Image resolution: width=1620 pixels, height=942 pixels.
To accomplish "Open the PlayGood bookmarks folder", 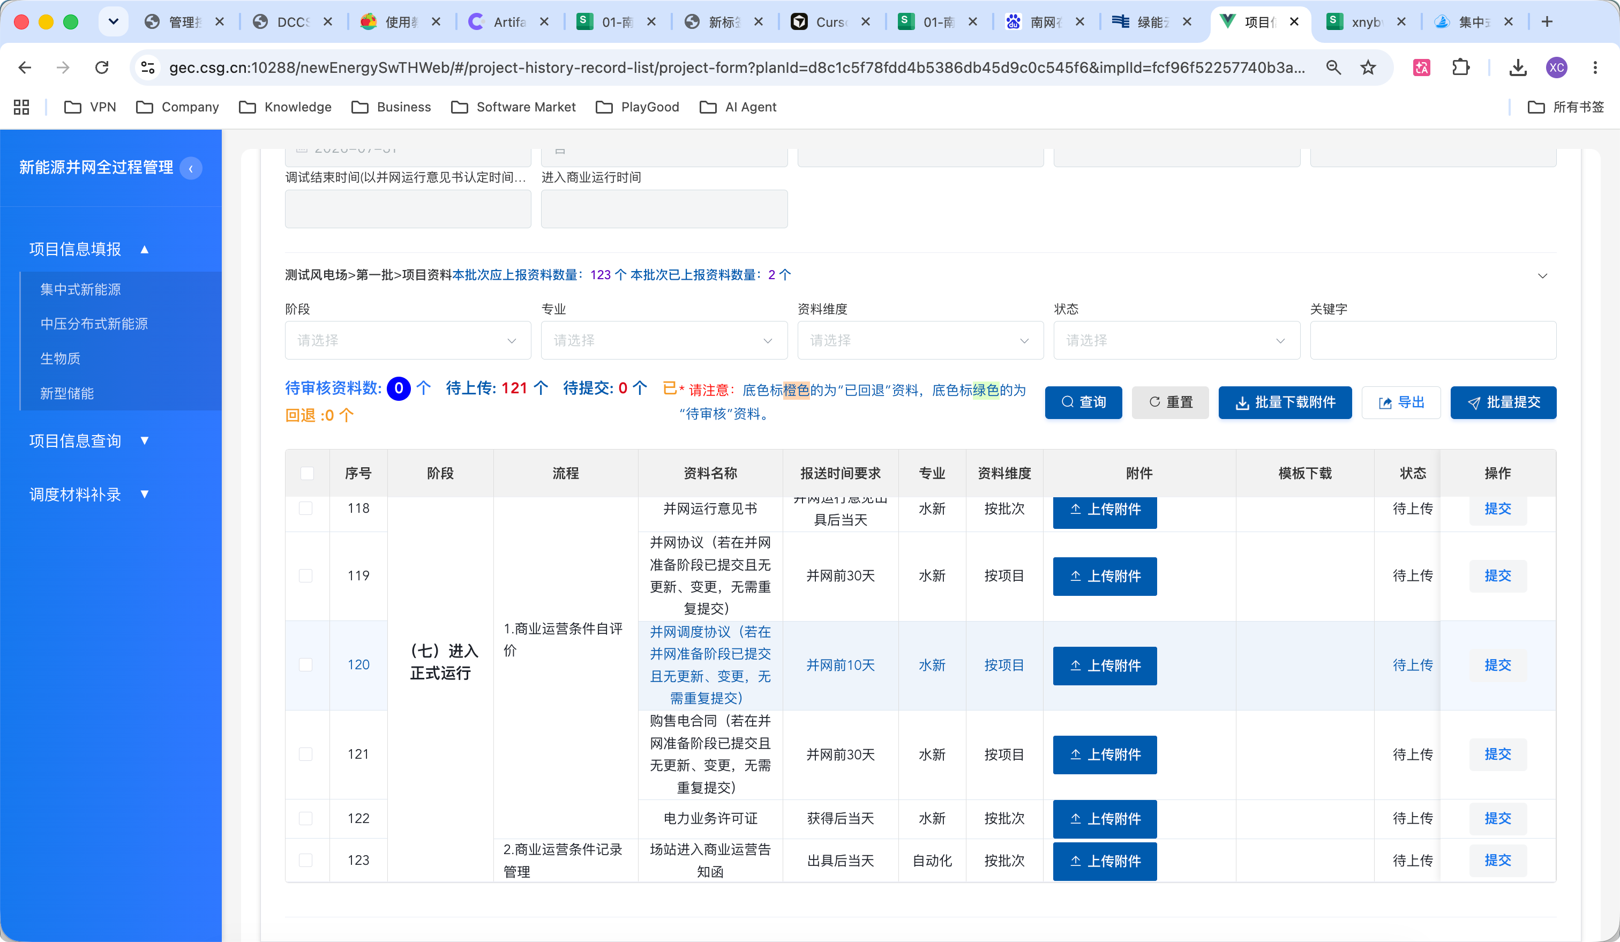I will point(637,107).
